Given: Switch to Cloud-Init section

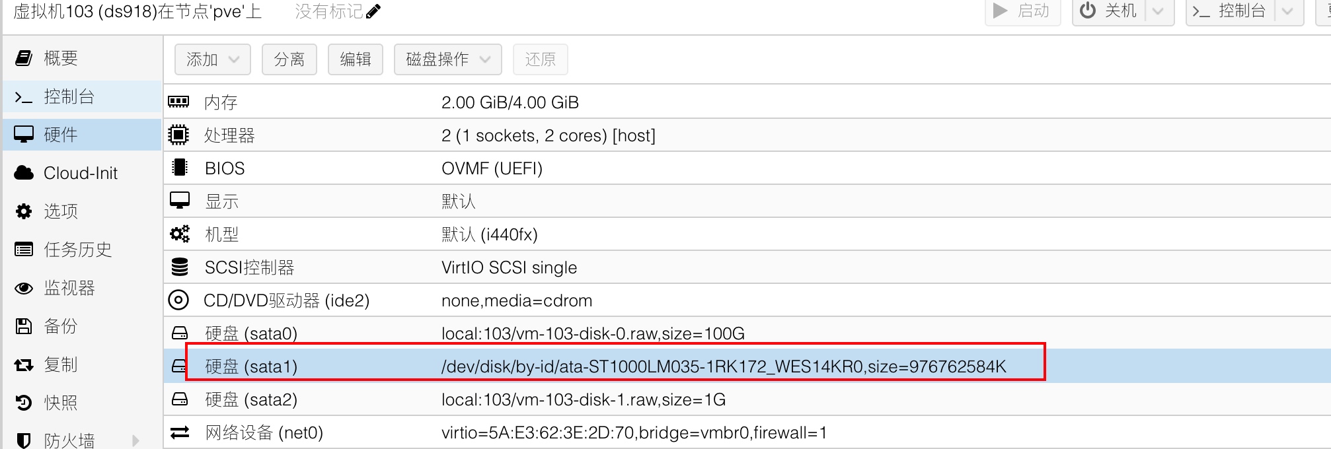Looking at the screenshot, I should tap(80, 173).
